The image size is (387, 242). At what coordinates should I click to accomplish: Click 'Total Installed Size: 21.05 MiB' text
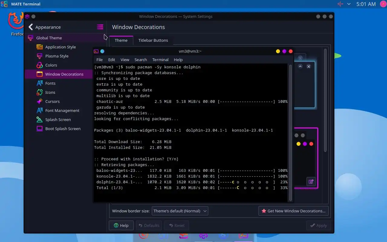(133, 147)
